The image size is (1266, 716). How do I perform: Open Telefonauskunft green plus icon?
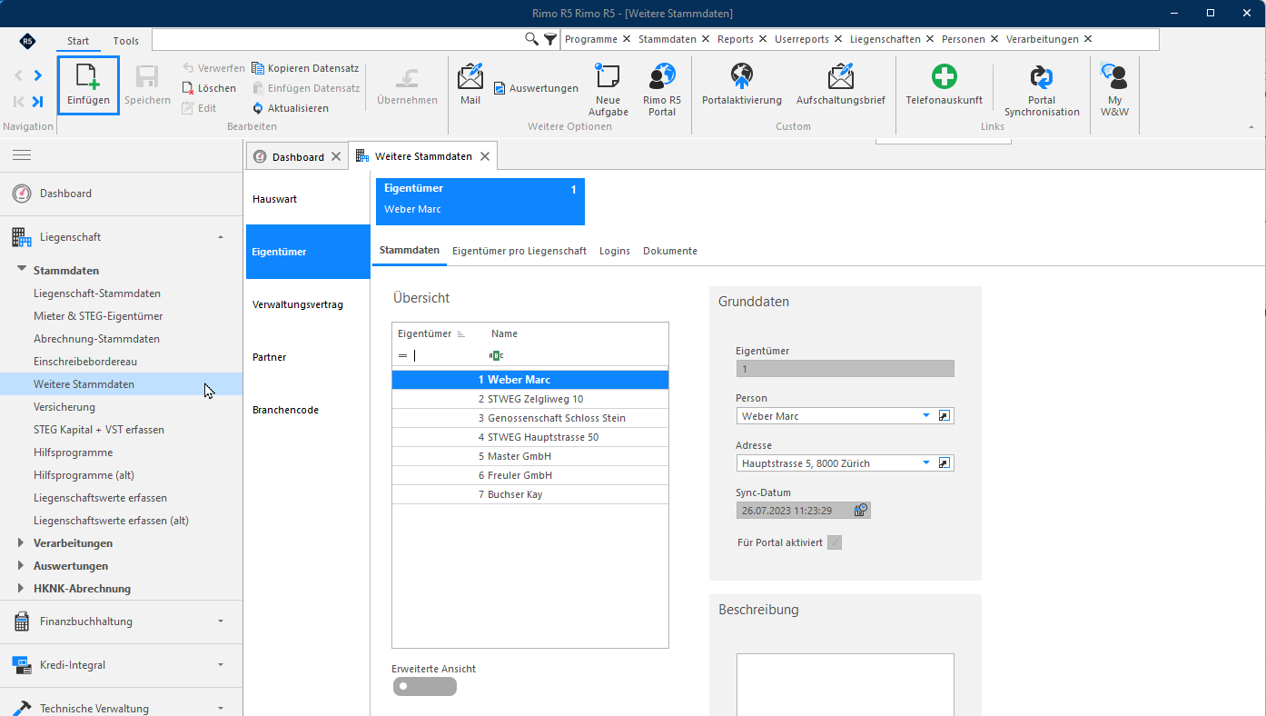click(945, 77)
